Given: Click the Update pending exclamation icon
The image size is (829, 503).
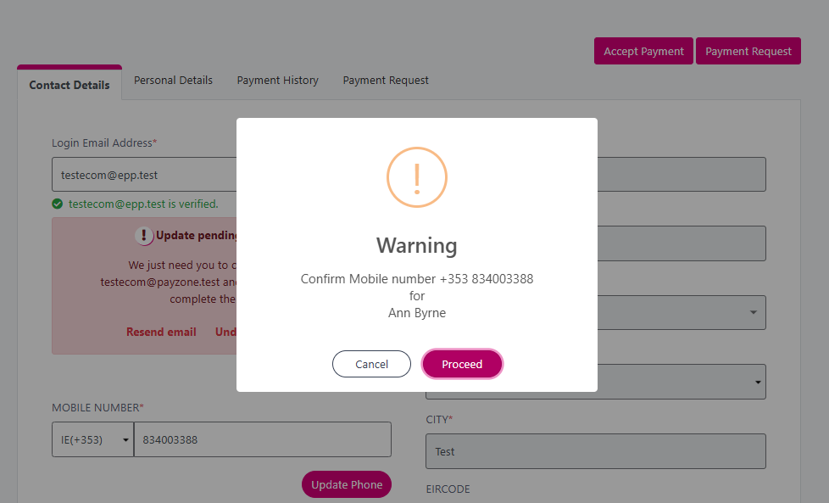Looking at the screenshot, I should pos(144,235).
